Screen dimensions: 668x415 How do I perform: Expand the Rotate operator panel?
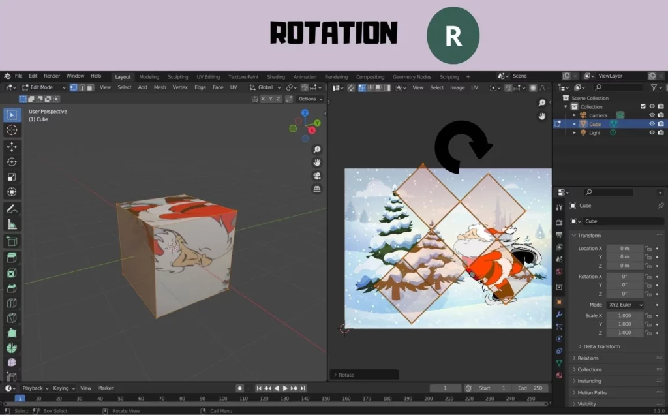tap(364, 375)
